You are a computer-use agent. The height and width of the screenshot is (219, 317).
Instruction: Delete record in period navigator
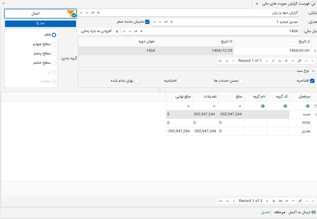(x=293, y=61)
